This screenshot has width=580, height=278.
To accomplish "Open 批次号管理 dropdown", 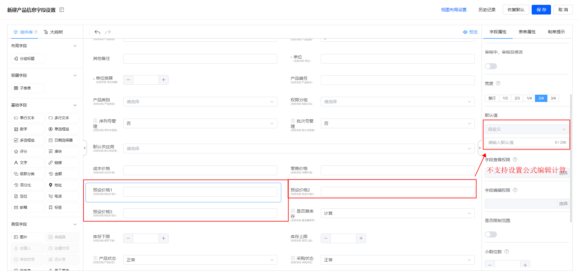I will click(x=398, y=123).
